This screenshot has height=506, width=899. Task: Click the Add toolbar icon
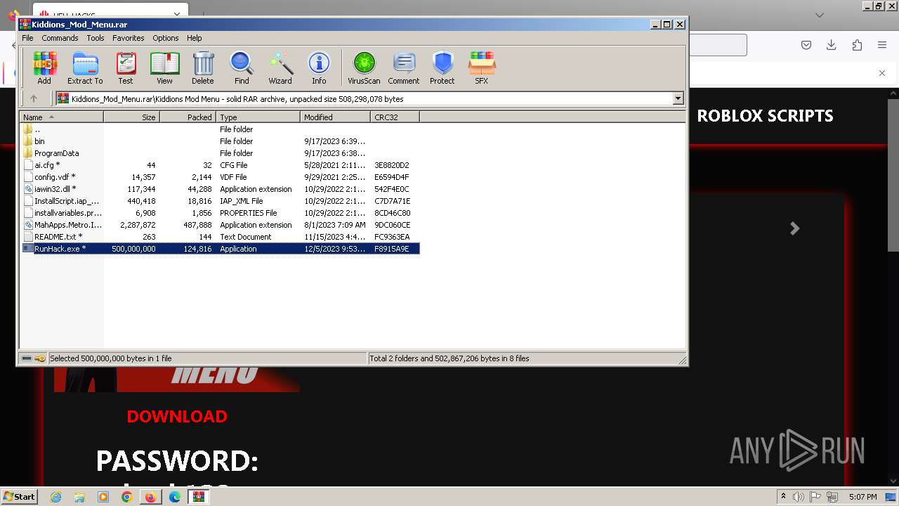[x=44, y=68]
